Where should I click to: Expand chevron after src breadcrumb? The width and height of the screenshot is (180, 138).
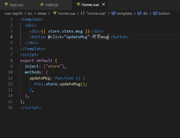pos(35,14)
